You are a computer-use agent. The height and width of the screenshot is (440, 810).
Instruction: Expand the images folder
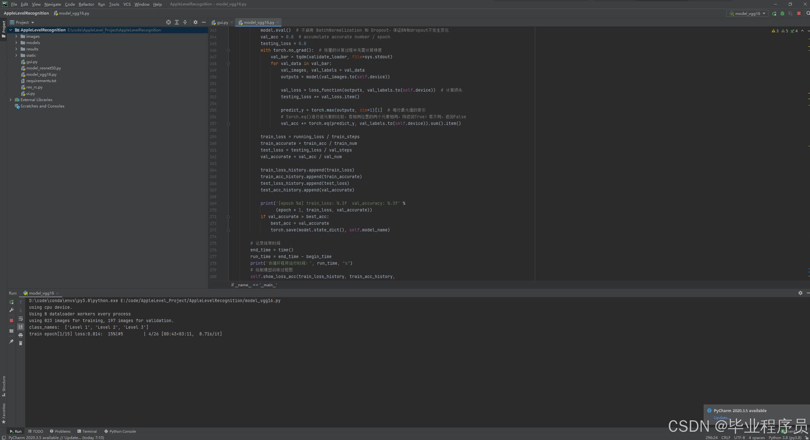tap(16, 36)
